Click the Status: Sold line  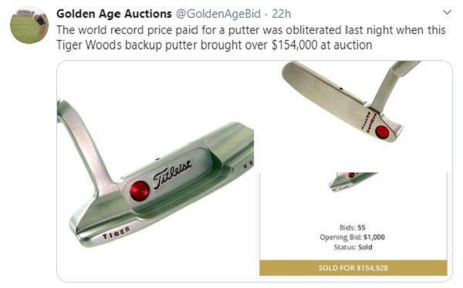point(353,247)
